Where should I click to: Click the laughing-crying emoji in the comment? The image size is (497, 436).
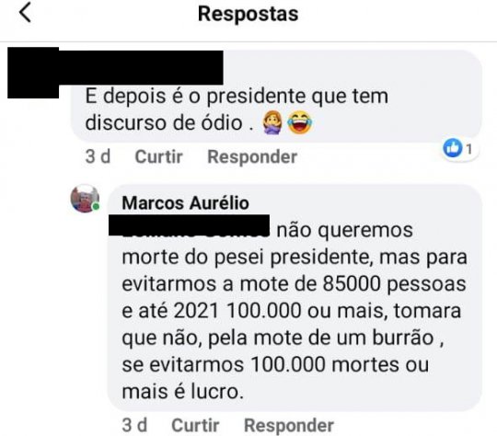(x=299, y=122)
